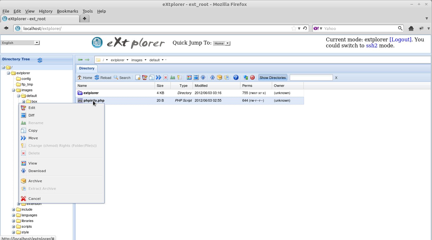Click the Reload toolbar button
Viewport: 432px width, 240px height.
click(103, 77)
